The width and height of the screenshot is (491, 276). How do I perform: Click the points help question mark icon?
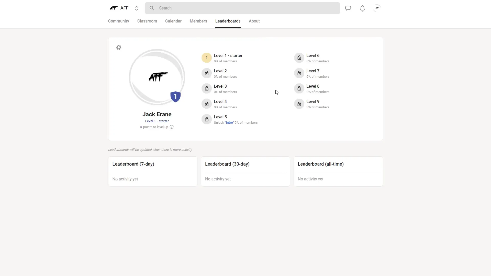point(172,127)
